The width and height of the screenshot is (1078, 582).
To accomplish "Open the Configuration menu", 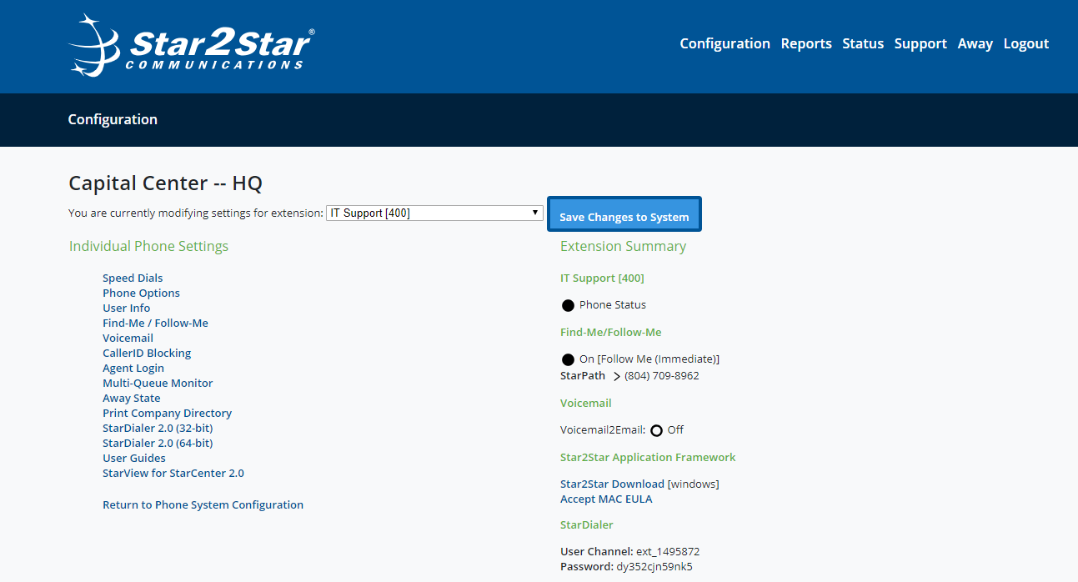I will pyautogui.click(x=725, y=43).
